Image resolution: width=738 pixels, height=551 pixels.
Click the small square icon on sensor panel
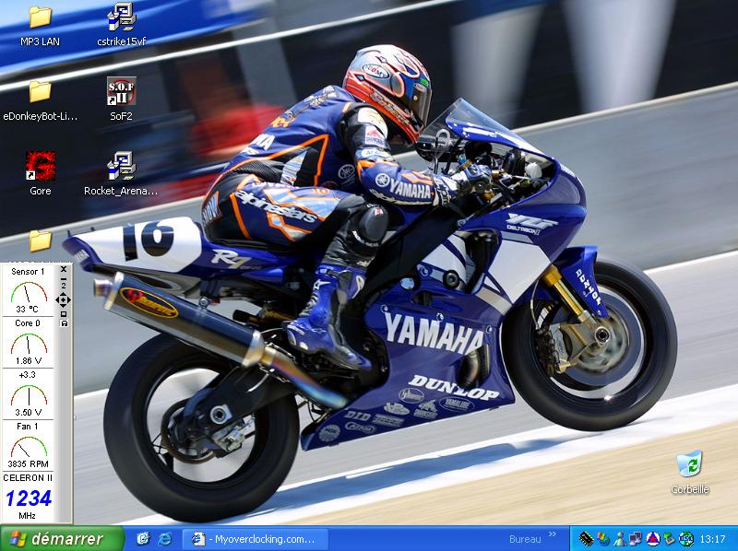pos(64,313)
